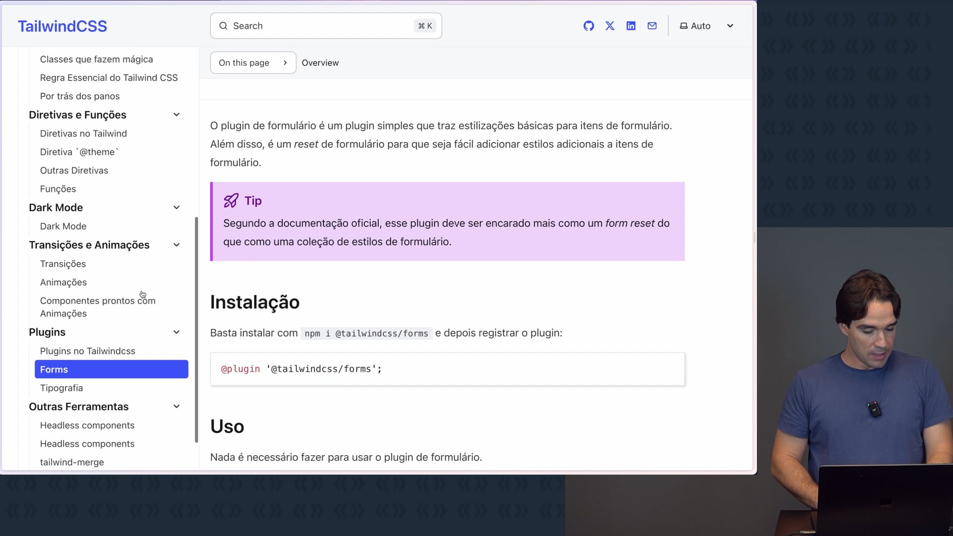Open the LinkedIn icon link
This screenshot has height=536, width=953.
coord(631,26)
